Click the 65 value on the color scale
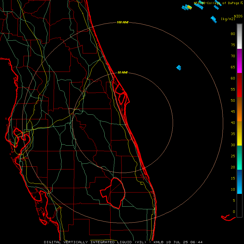 point(233,67)
